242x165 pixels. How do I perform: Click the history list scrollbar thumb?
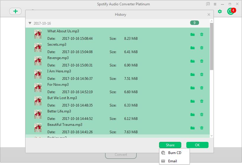(211, 46)
